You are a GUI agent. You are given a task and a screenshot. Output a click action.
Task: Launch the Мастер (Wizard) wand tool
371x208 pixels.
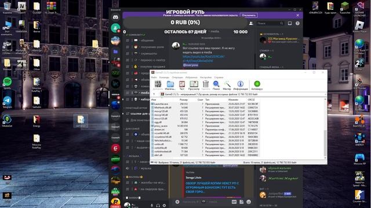227,86
